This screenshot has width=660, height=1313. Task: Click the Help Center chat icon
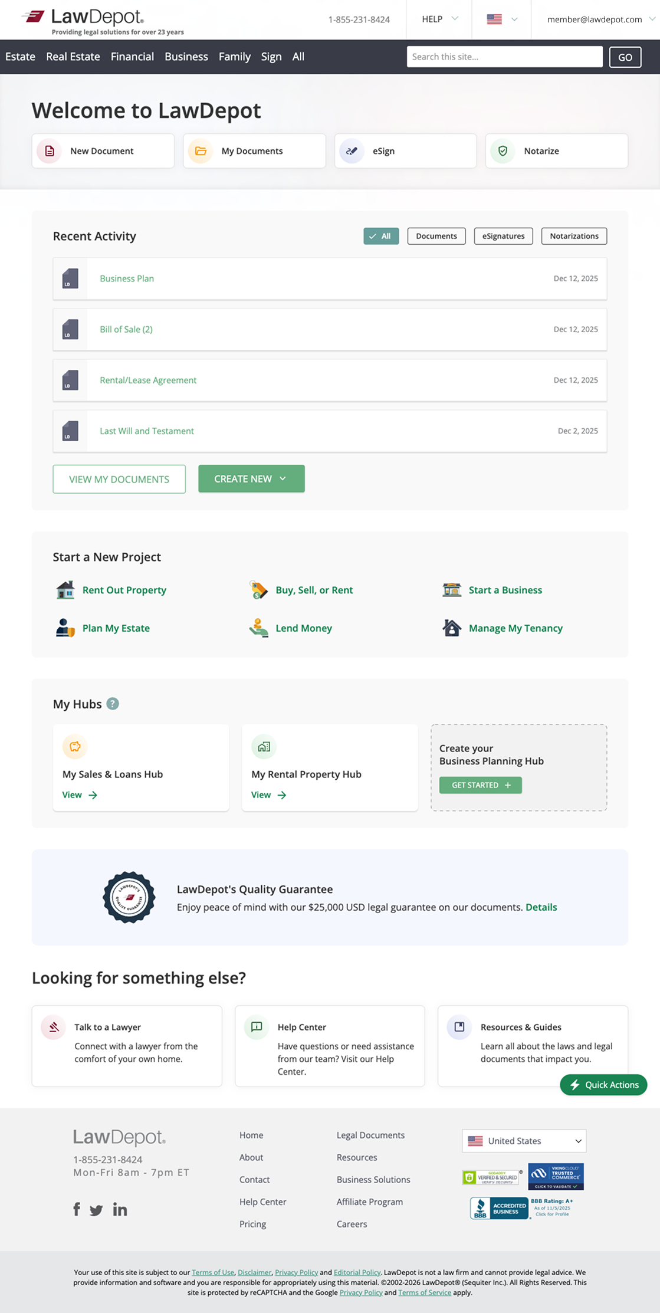pyautogui.click(x=257, y=1027)
